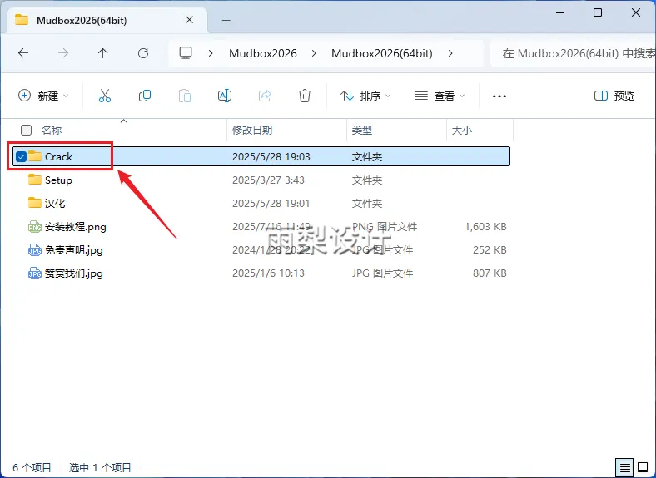Open the 排序 sort dropdown
The image size is (656, 478).
pos(365,96)
